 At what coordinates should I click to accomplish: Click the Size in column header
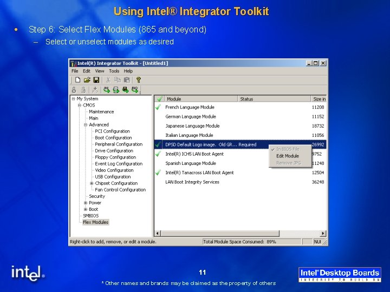coord(318,99)
